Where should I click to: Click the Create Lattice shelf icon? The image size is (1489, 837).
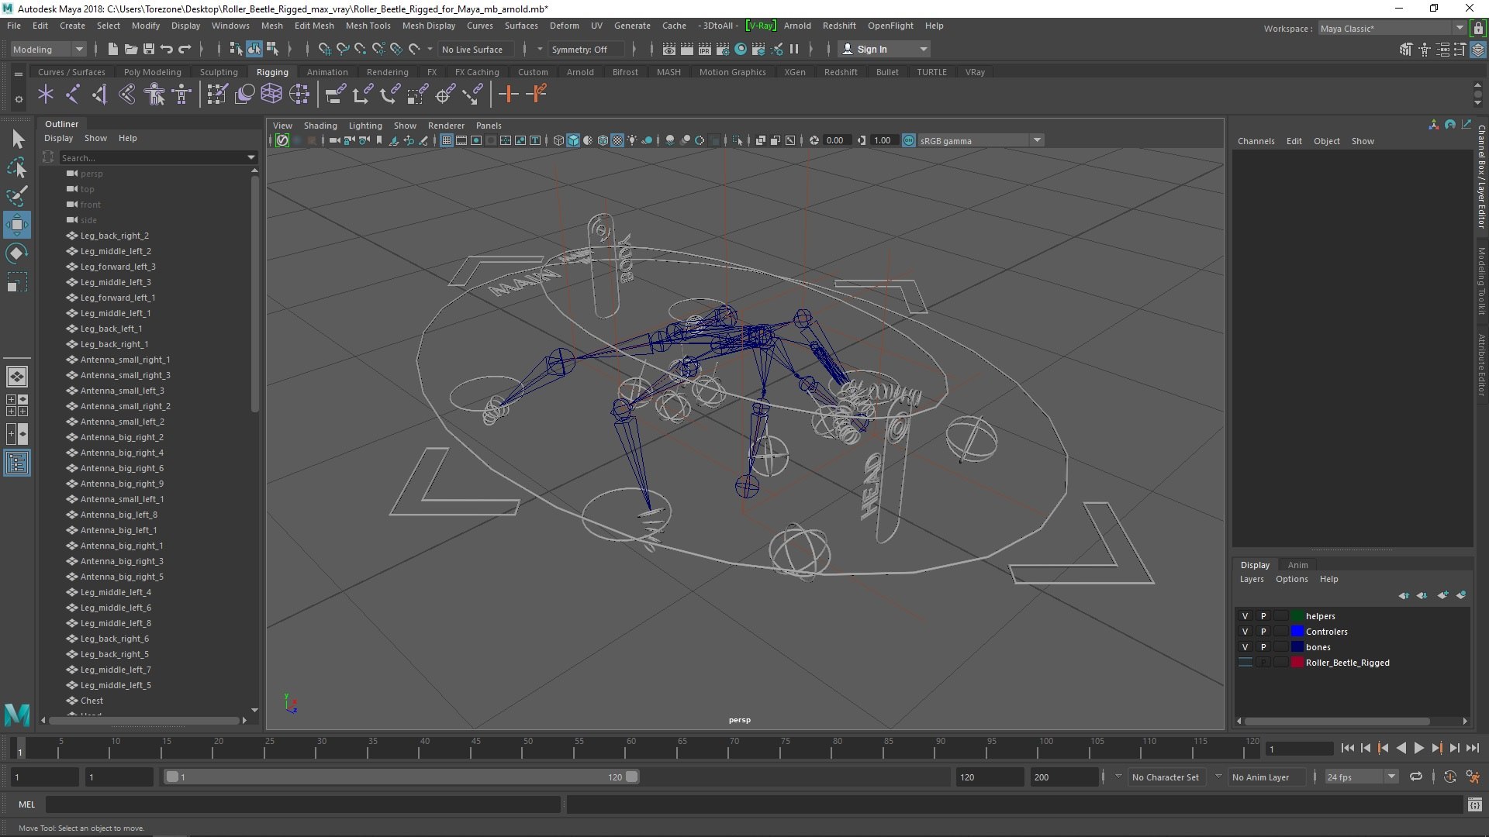271,95
